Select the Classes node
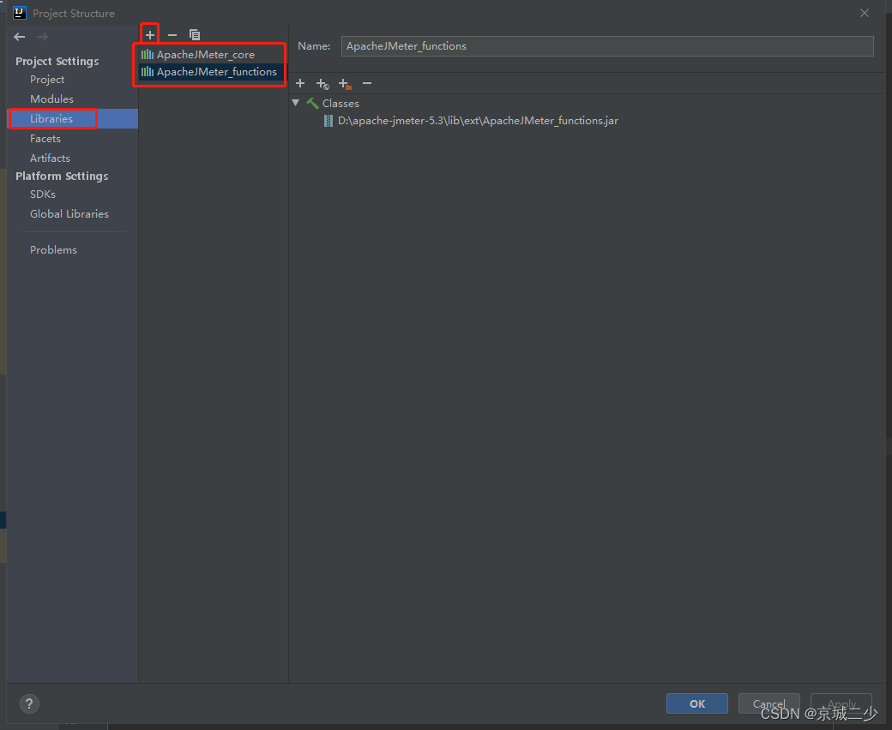The height and width of the screenshot is (730, 892). click(341, 104)
